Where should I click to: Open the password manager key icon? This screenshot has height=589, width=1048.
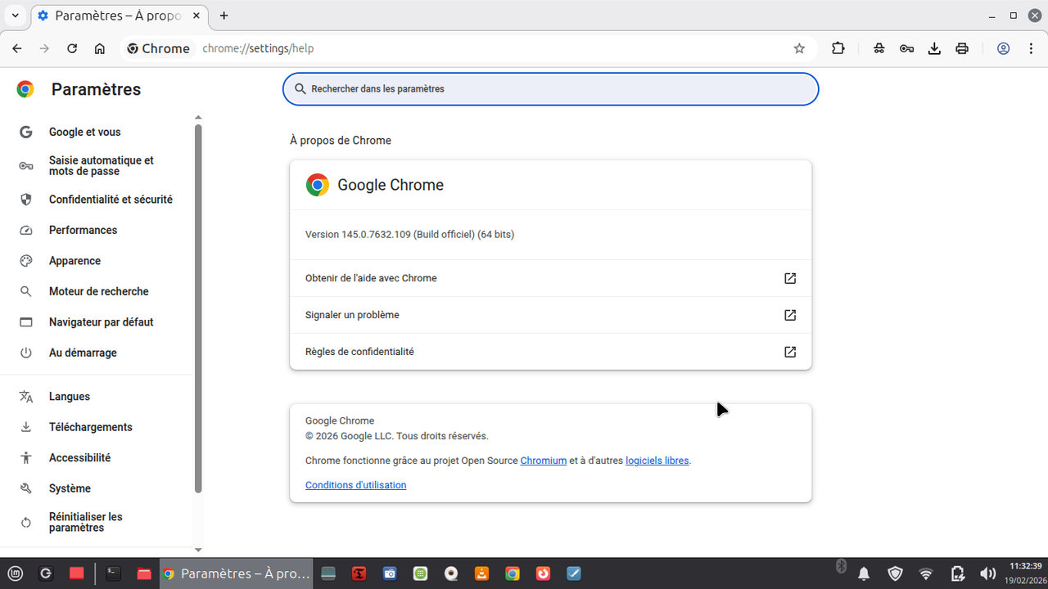point(906,48)
